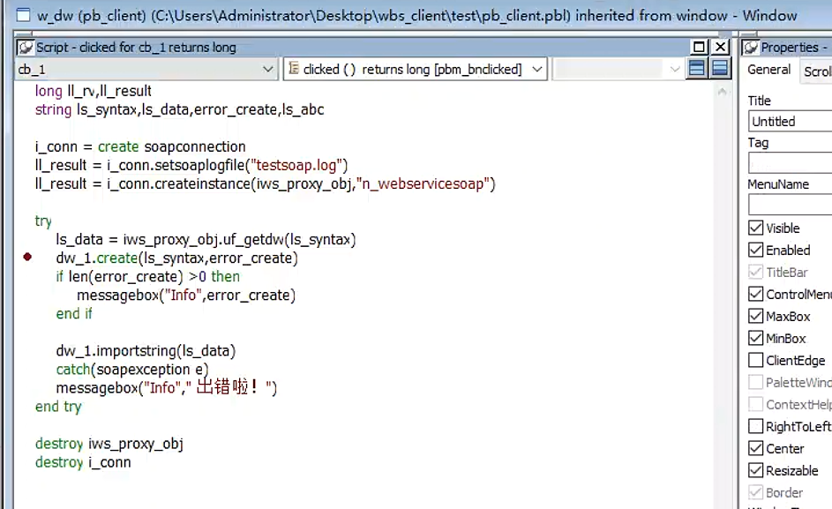The image size is (832, 509).
Task: Click the line starting 'string ls_syntax'
Action: (x=179, y=110)
